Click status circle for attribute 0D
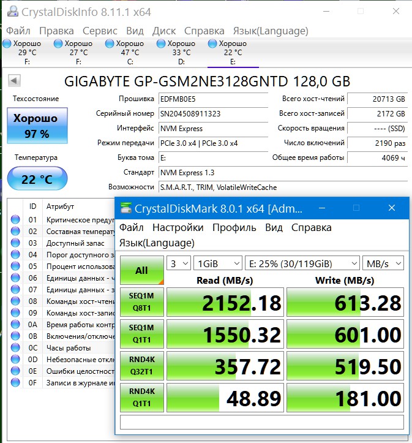 (x=15, y=359)
